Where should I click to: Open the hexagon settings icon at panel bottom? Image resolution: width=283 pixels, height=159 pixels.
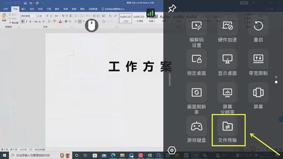pyautogui.click(x=172, y=150)
